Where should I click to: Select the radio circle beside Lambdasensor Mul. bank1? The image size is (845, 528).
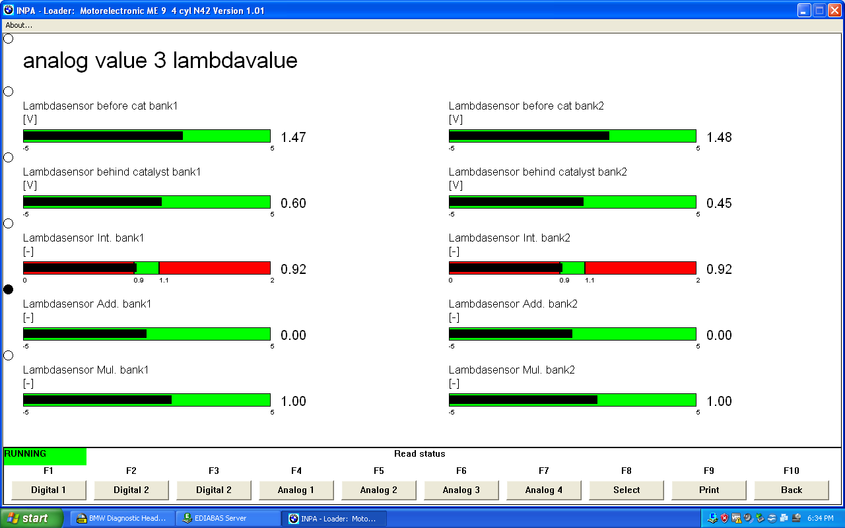(x=9, y=355)
